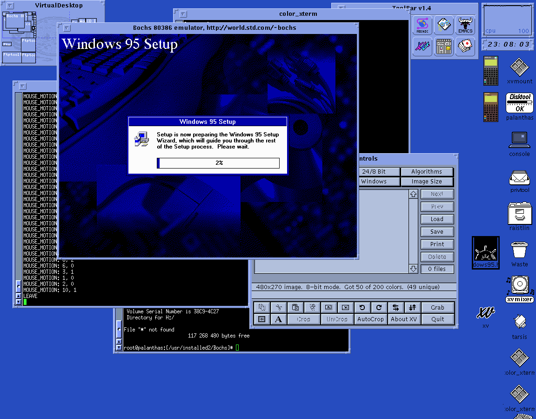Open the book-with-glasses ToolBar icon
536x419 pixels.
point(444,25)
